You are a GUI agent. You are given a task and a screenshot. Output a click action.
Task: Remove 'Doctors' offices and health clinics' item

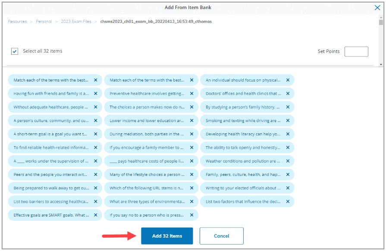pyautogui.click(x=288, y=94)
